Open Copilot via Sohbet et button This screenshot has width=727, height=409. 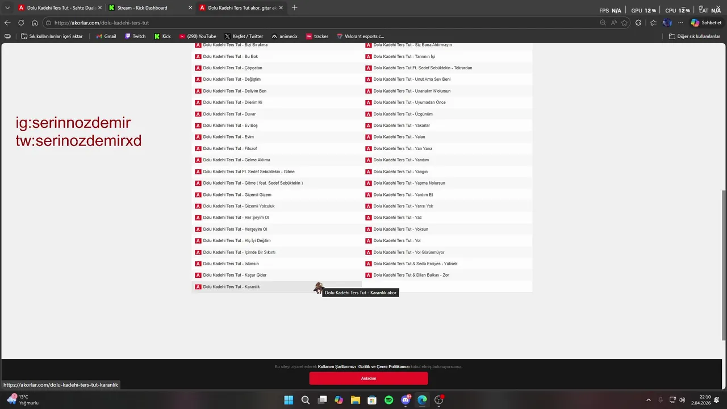[x=707, y=23]
